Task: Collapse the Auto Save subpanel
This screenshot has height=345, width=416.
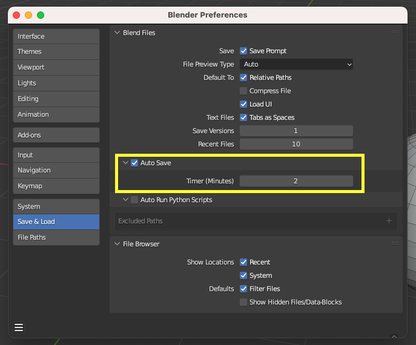Action: point(125,163)
